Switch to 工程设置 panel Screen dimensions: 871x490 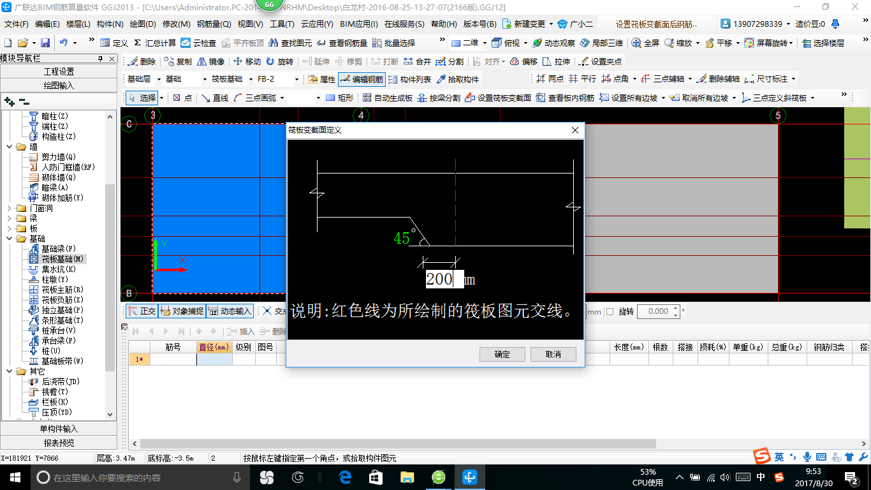pyautogui.click(x=59, y=71)
